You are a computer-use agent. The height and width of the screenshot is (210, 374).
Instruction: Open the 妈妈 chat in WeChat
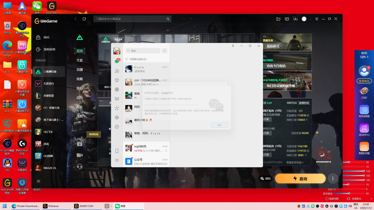tap(146, 108)
